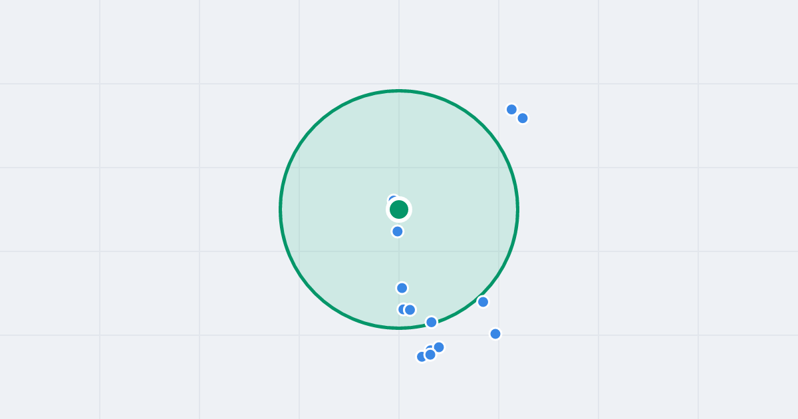Screen dimensions: 798x419
Task: Select the blue dot on the circle's bottom edge
Action: pyautogui.click(x=432, y=322)
